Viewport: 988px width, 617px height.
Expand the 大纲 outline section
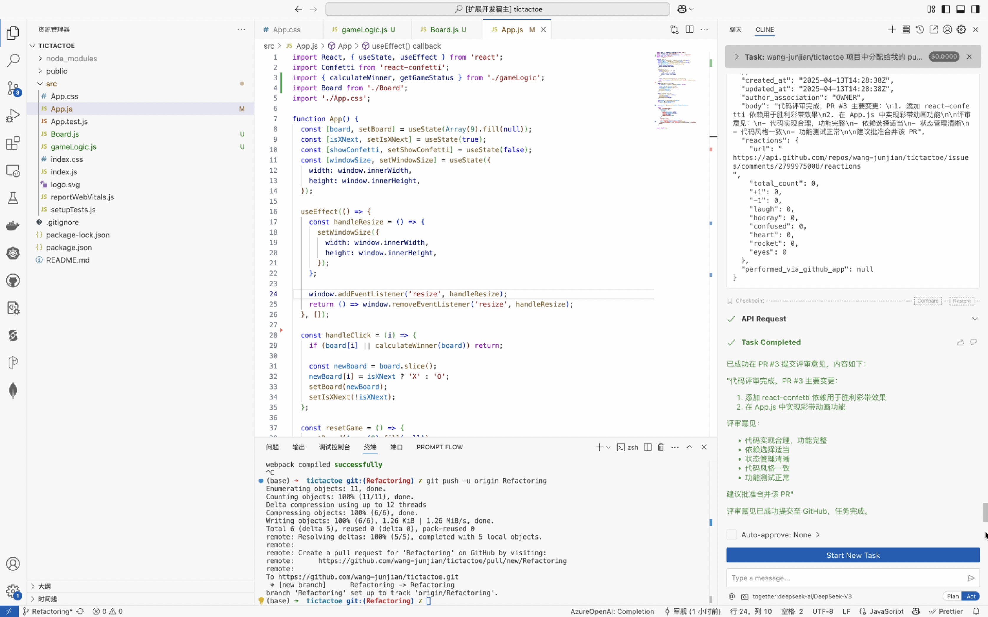click(44, 586)
